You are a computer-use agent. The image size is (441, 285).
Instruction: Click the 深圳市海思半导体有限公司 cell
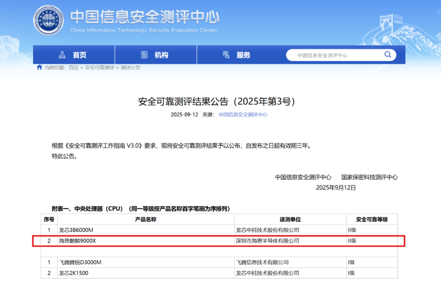[x=267, y=241]
